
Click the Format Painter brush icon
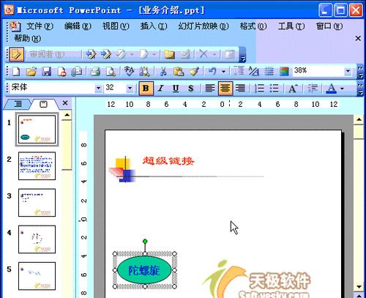coord(194,72)
